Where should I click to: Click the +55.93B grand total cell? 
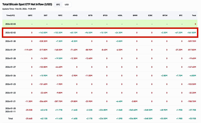pos(192,118)
